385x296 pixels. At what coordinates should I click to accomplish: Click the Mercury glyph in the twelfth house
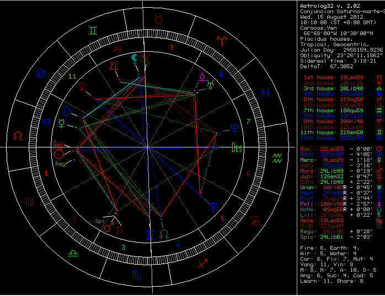click(62, 123)
